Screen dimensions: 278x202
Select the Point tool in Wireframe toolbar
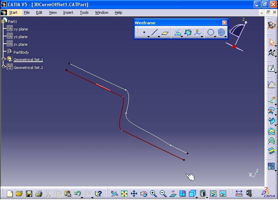(144, 32)
